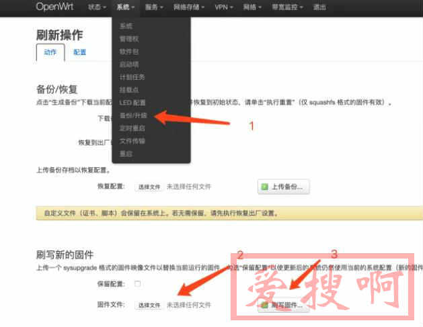
Task: Expand the 带宽监控 navigation menu
Action: pyautogui.click(x=289, y=7)
